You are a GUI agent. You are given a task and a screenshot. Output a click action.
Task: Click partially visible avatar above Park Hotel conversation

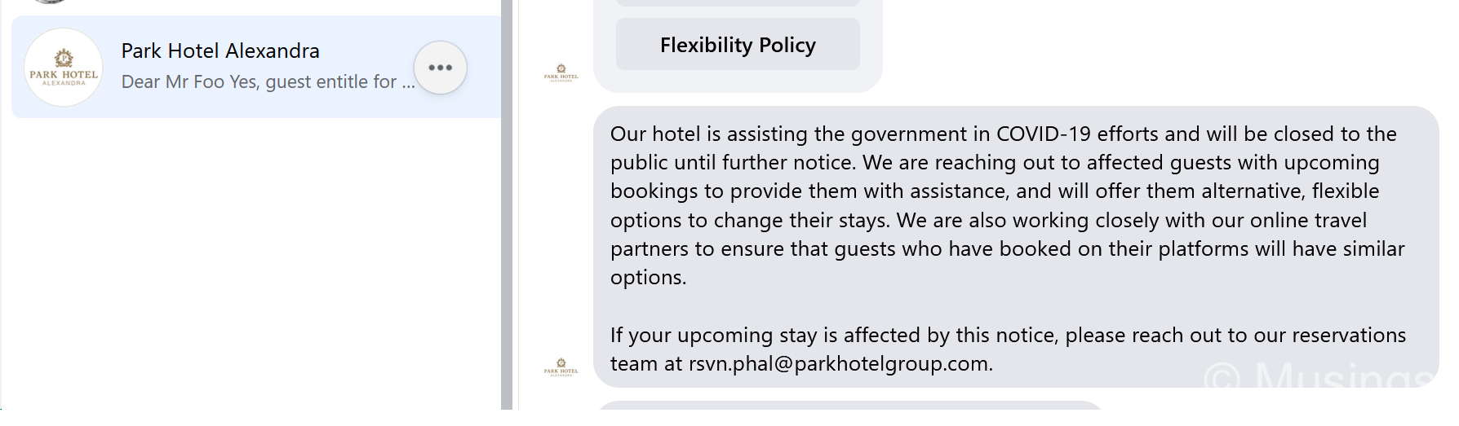tap(51, 2)
